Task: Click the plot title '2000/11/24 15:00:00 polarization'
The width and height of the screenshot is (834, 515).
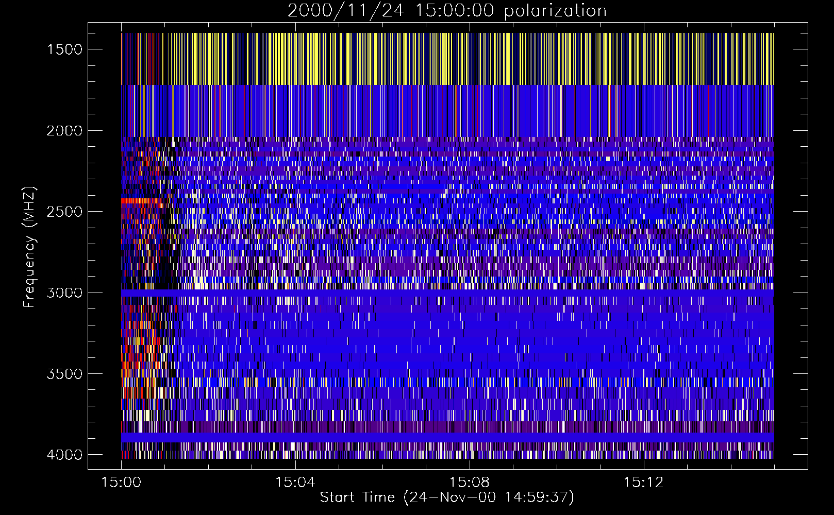Action: click(447, 11)
